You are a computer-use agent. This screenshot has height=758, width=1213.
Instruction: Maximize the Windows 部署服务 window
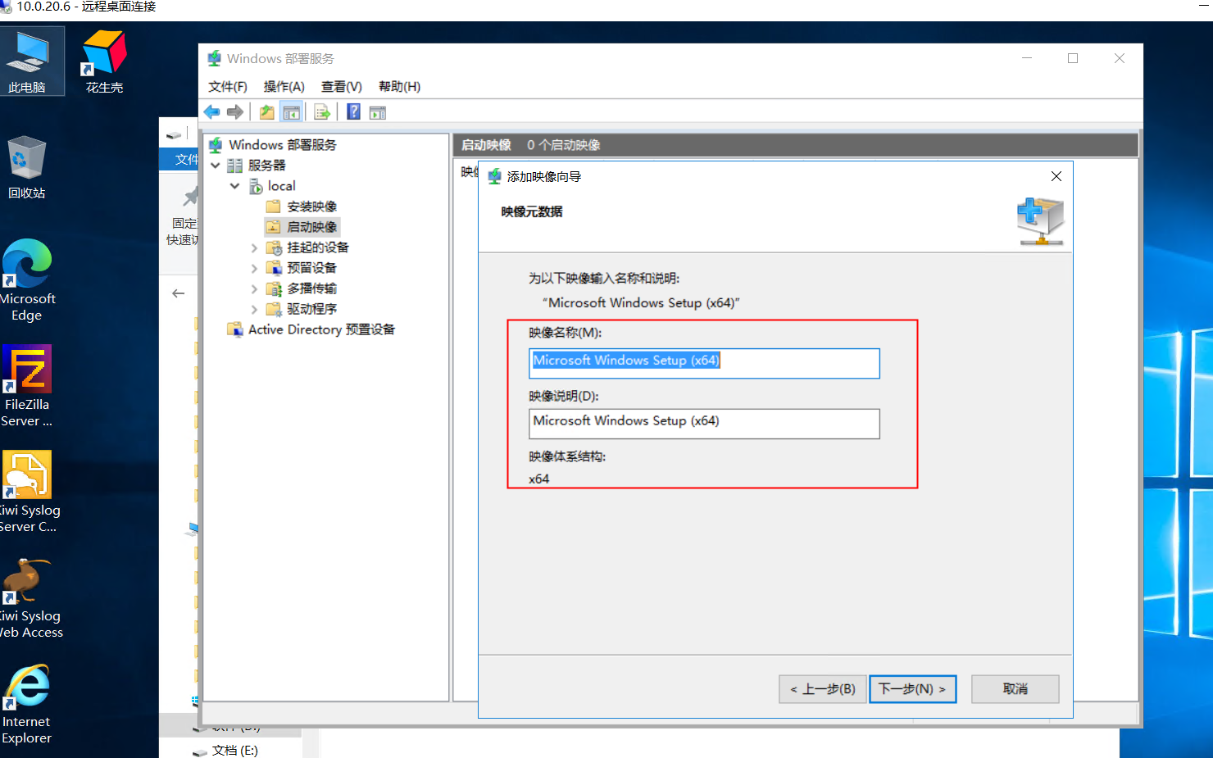point(1072,58)
